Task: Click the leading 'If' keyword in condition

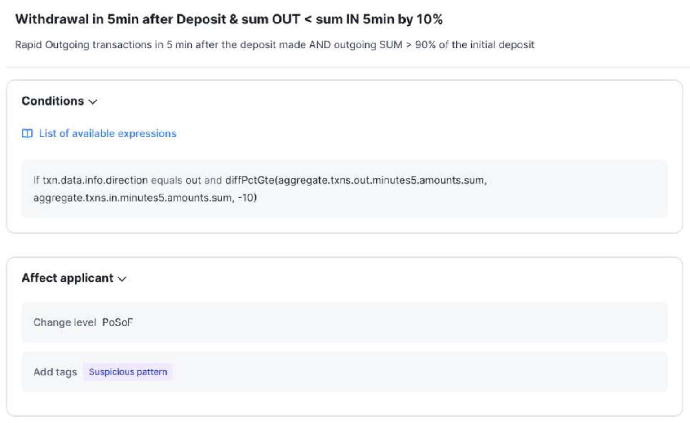Action: pos(36,180)
